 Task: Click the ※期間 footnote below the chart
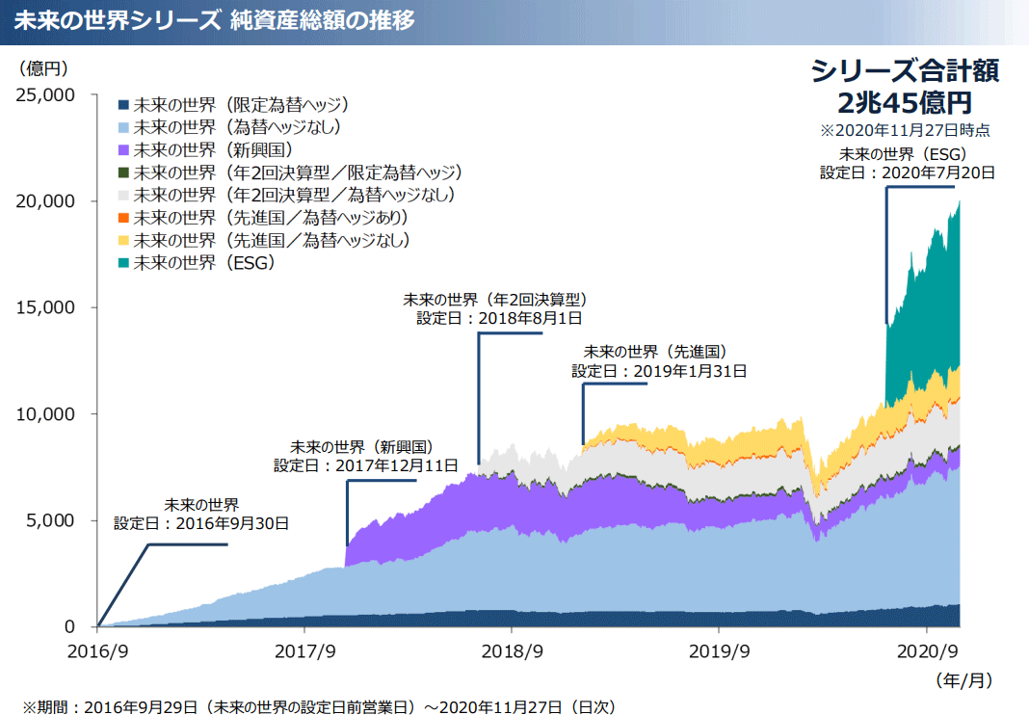point(320,707)
